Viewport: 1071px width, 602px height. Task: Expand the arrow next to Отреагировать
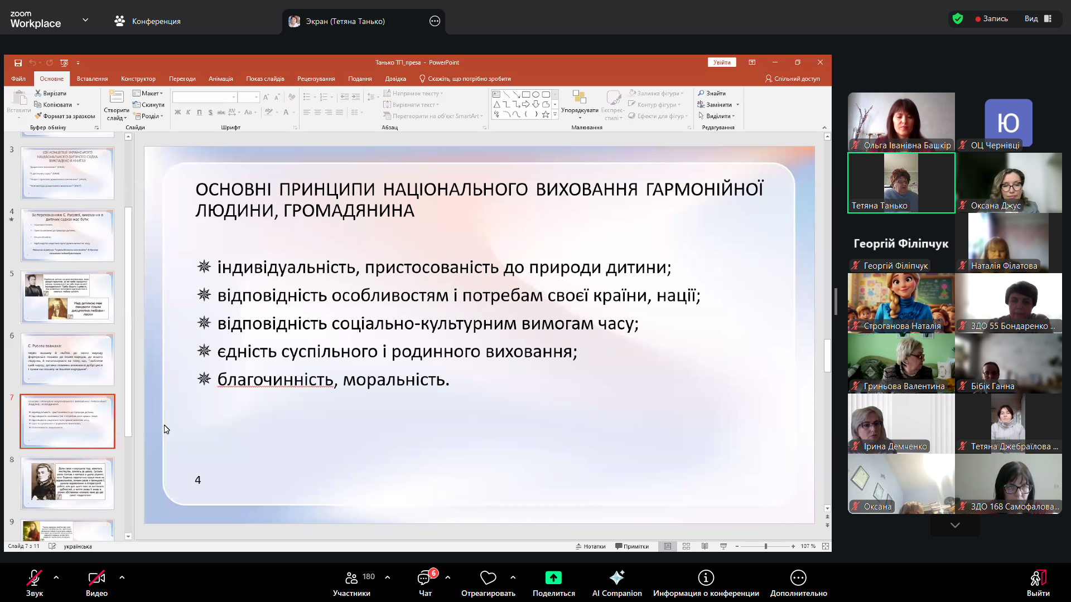coord(513,577)
